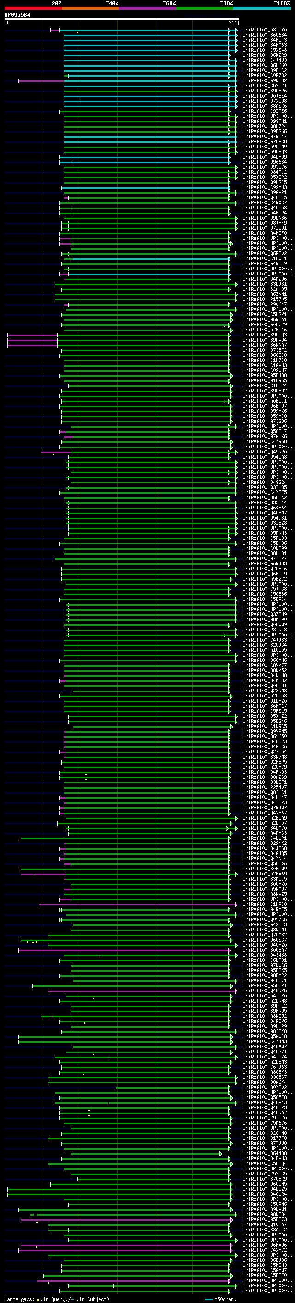Select hit label UniRef100_B9GVR1

coord(264,192)
